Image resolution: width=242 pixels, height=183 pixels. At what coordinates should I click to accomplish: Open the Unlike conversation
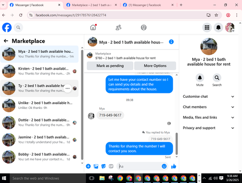[x=39, y=106]
